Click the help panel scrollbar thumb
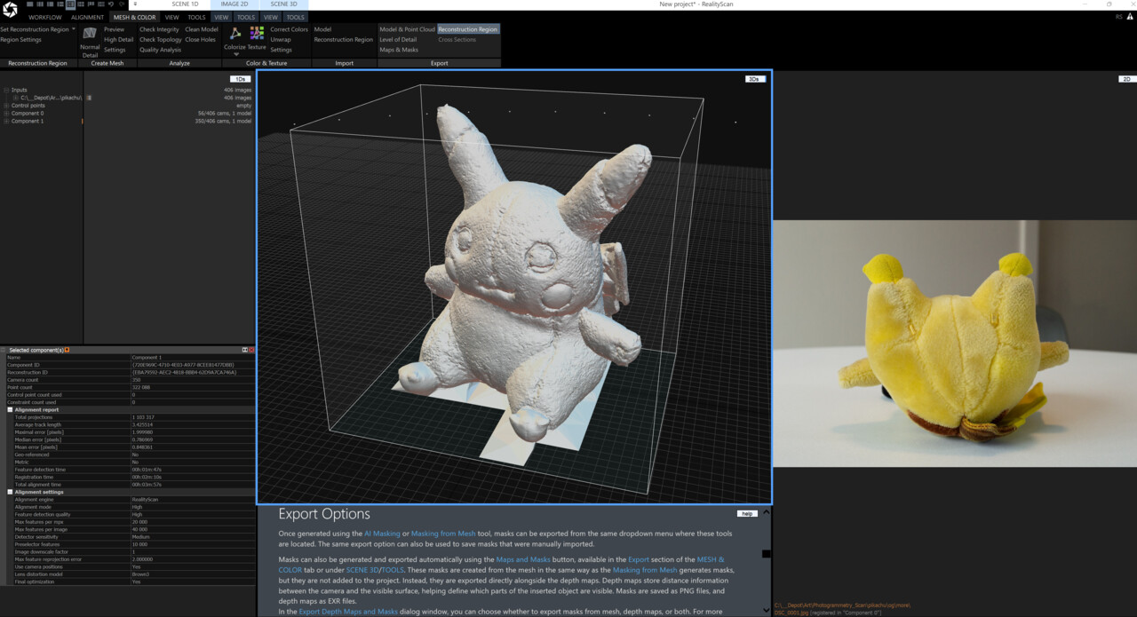1137x617 pixels. 766,554
